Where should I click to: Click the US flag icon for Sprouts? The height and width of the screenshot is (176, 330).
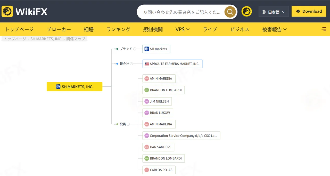tap(147, 64)
